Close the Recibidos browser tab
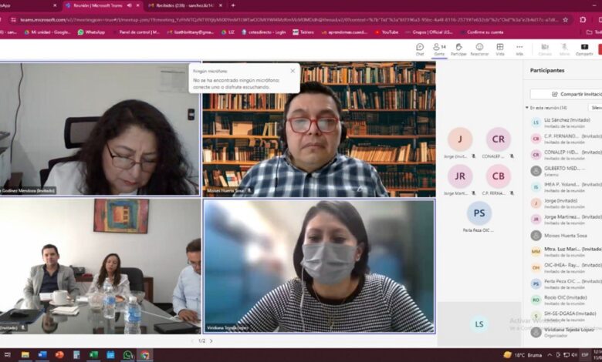Screen dimensions: 602x362 point(221,5)
